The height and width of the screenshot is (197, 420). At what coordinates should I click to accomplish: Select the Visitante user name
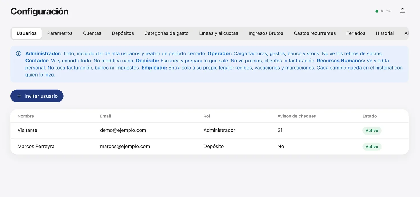(x=27, y=130)
